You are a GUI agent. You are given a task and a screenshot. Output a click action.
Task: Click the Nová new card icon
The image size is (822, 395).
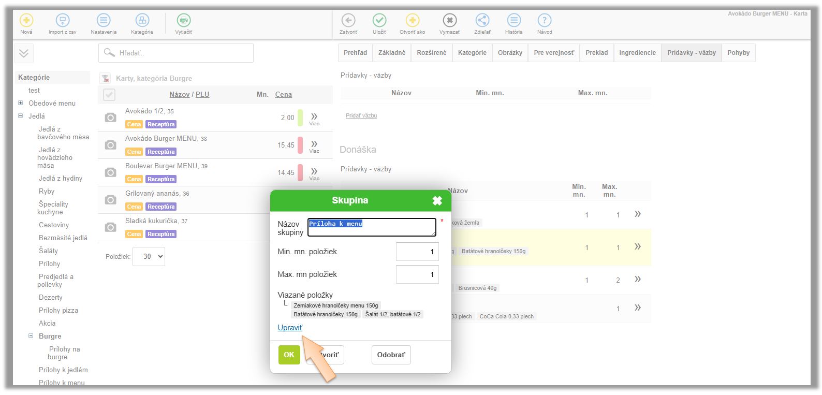26,21
